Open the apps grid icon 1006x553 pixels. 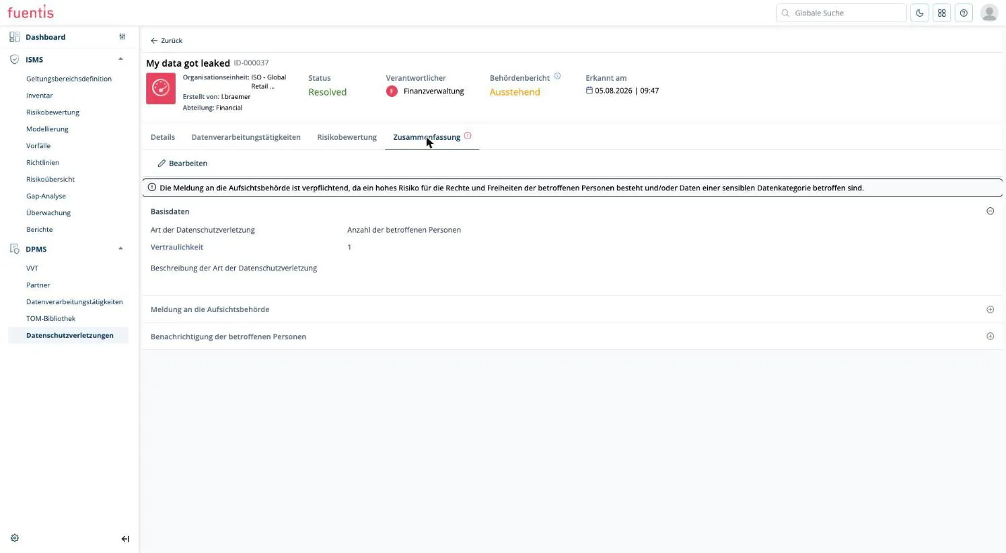(941, 13)
